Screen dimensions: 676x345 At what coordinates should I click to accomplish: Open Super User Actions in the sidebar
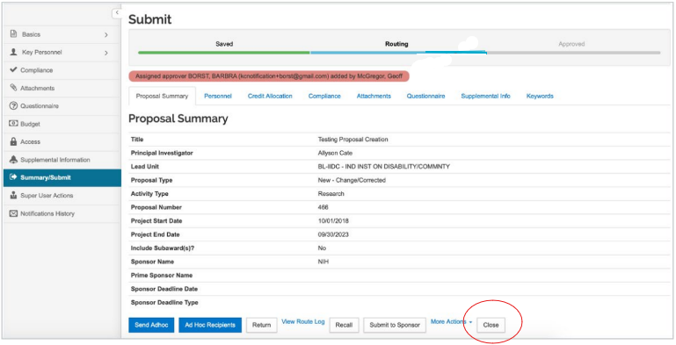(62, 196)
